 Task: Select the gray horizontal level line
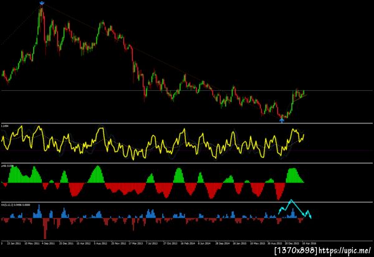click(186, 90)
